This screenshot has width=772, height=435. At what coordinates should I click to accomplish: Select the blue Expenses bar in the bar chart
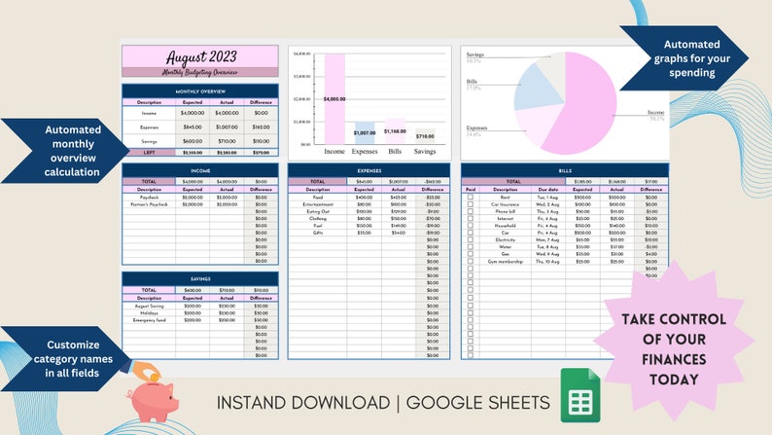click(x=365, y=133)
